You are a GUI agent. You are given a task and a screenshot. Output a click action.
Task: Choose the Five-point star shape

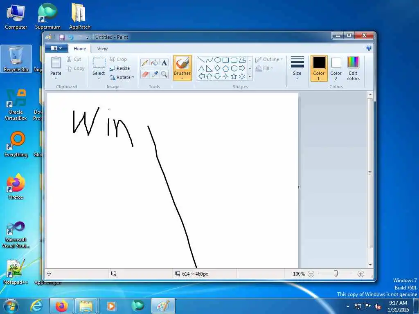point(234,76)
